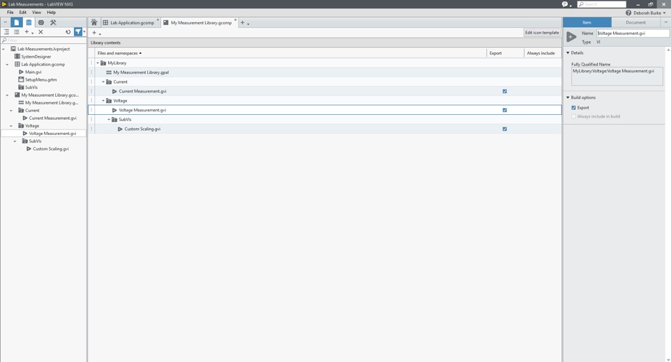The height and width of the screenshot is (362, 671).
Task: Close the Lab Application.gcomp tab
Action: (x=158, y=20)
